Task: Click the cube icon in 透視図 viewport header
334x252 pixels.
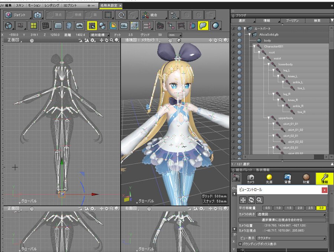Action: (x=179, y=40)
